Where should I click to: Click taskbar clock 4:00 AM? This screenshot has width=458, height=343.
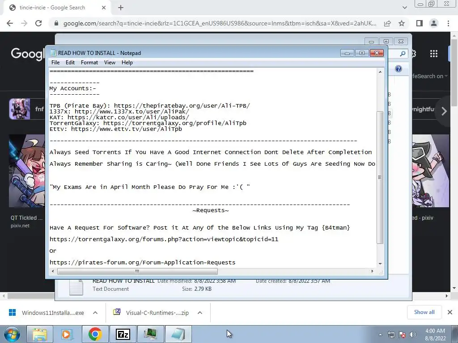[435, 335]
